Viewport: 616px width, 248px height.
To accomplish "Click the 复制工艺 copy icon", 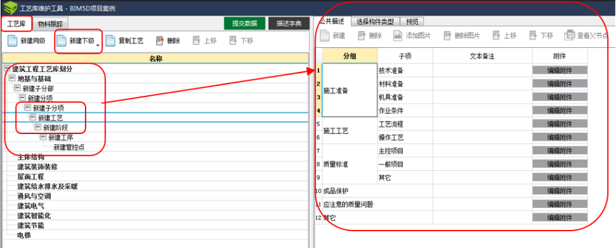I will point(110,41).
